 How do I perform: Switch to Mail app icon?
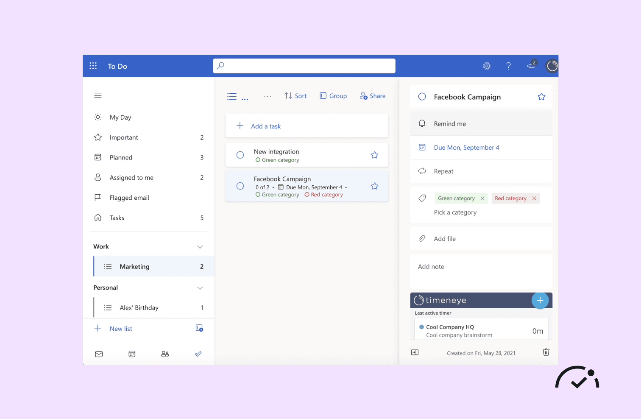(99, 354)
